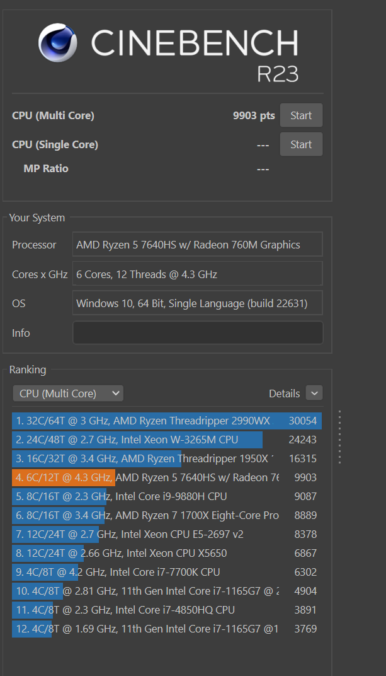Select the Core i7-7700K ranking row
This screenshot has width=386, height=676.
(x=167, y=572)
